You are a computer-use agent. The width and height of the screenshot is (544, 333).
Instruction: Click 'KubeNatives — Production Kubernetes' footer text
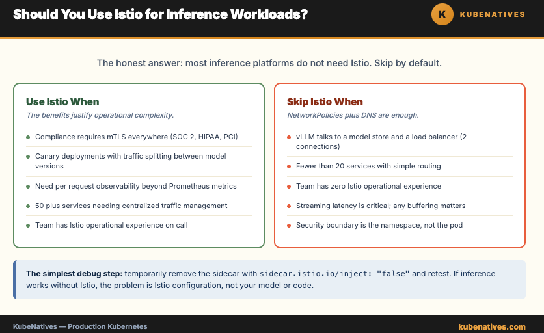click(x=80, y=326)
